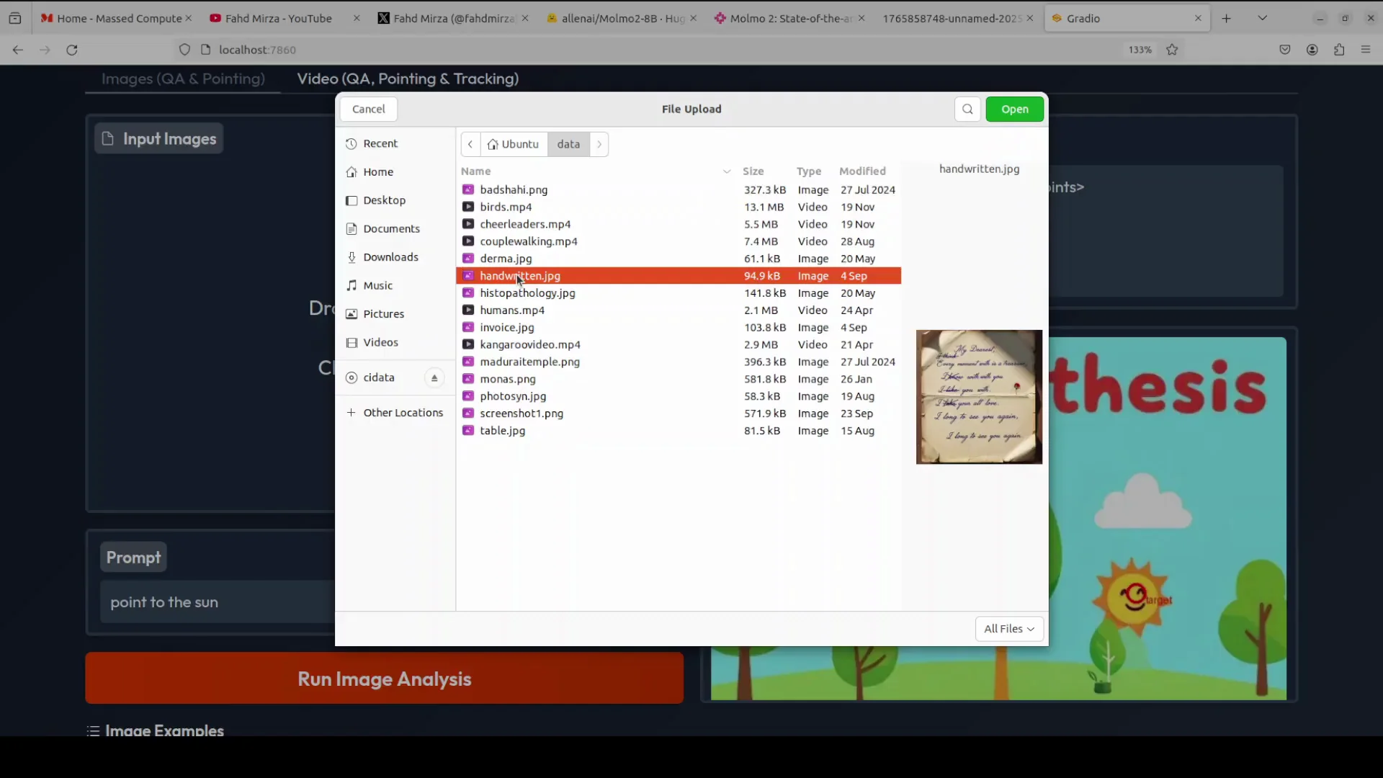The image size is (1383, 778).
Task: Choose Other Locations in the sidebar
Action: (x=403, y=413)
